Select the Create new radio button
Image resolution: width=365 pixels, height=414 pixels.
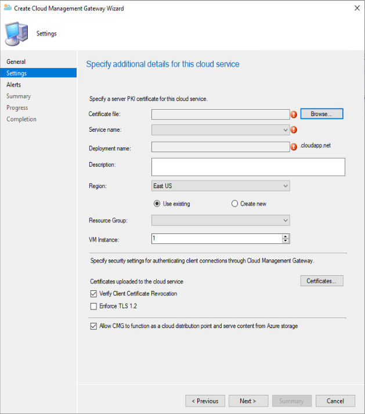click(235, 204)
